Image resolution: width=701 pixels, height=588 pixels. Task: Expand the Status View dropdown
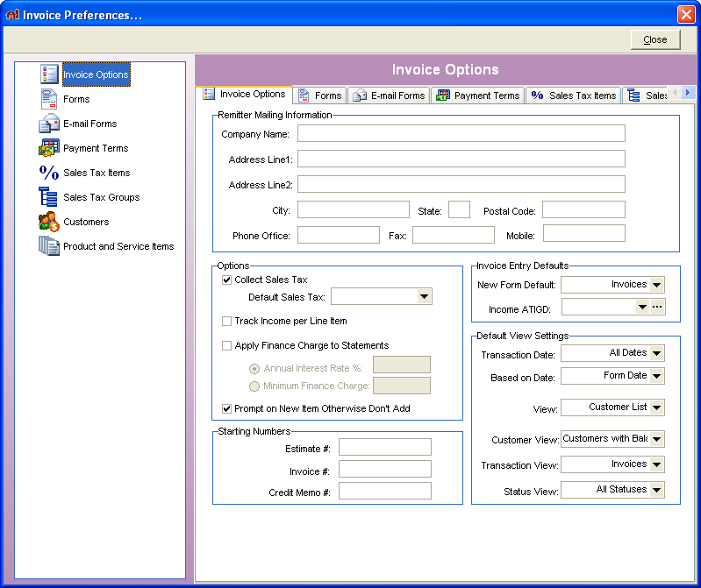[x=657, y=490]
